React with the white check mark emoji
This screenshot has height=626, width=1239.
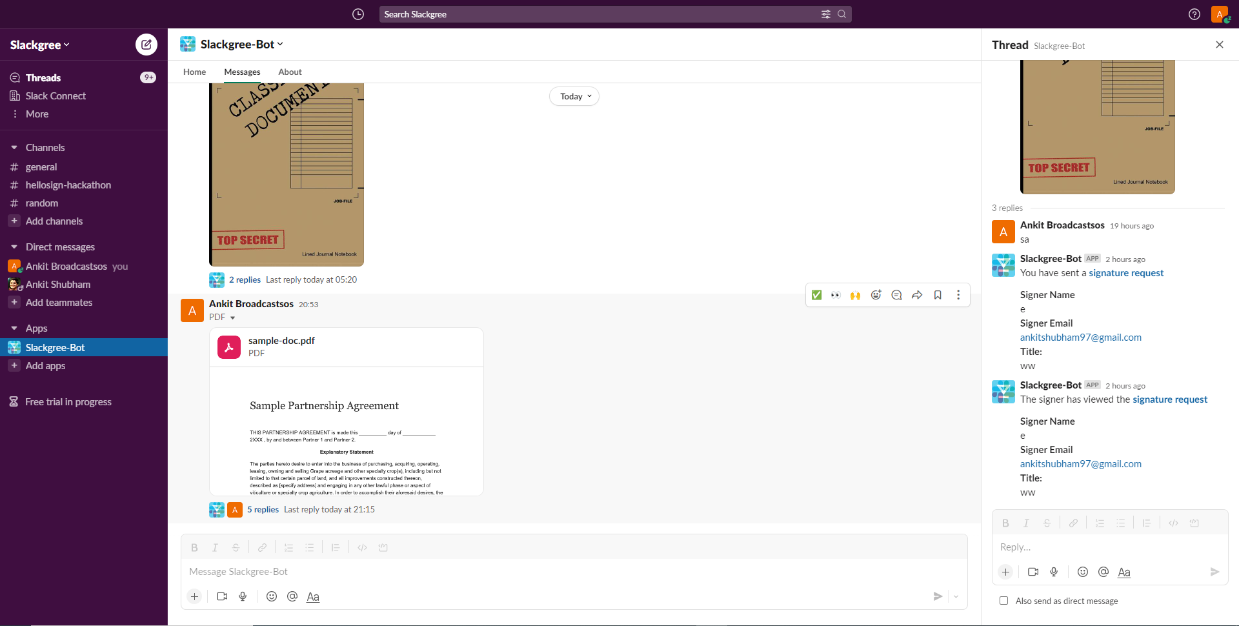pyautogui.click(x=816, y=295)
